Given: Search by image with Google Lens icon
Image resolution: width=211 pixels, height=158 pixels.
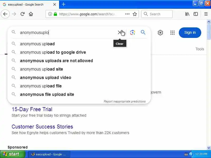Looking at the screenshot, I should pos(133,32).
